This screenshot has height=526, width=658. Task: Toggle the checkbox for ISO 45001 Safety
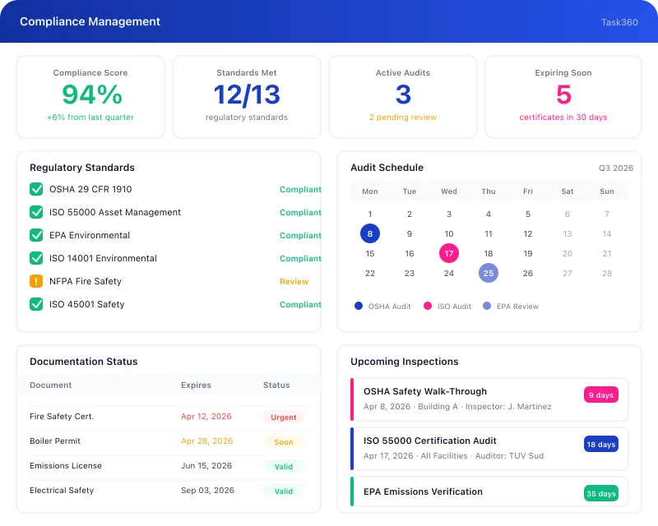35,304
